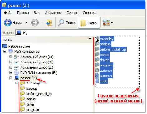Select the autorun disc icon file

(x=97, y=71)
